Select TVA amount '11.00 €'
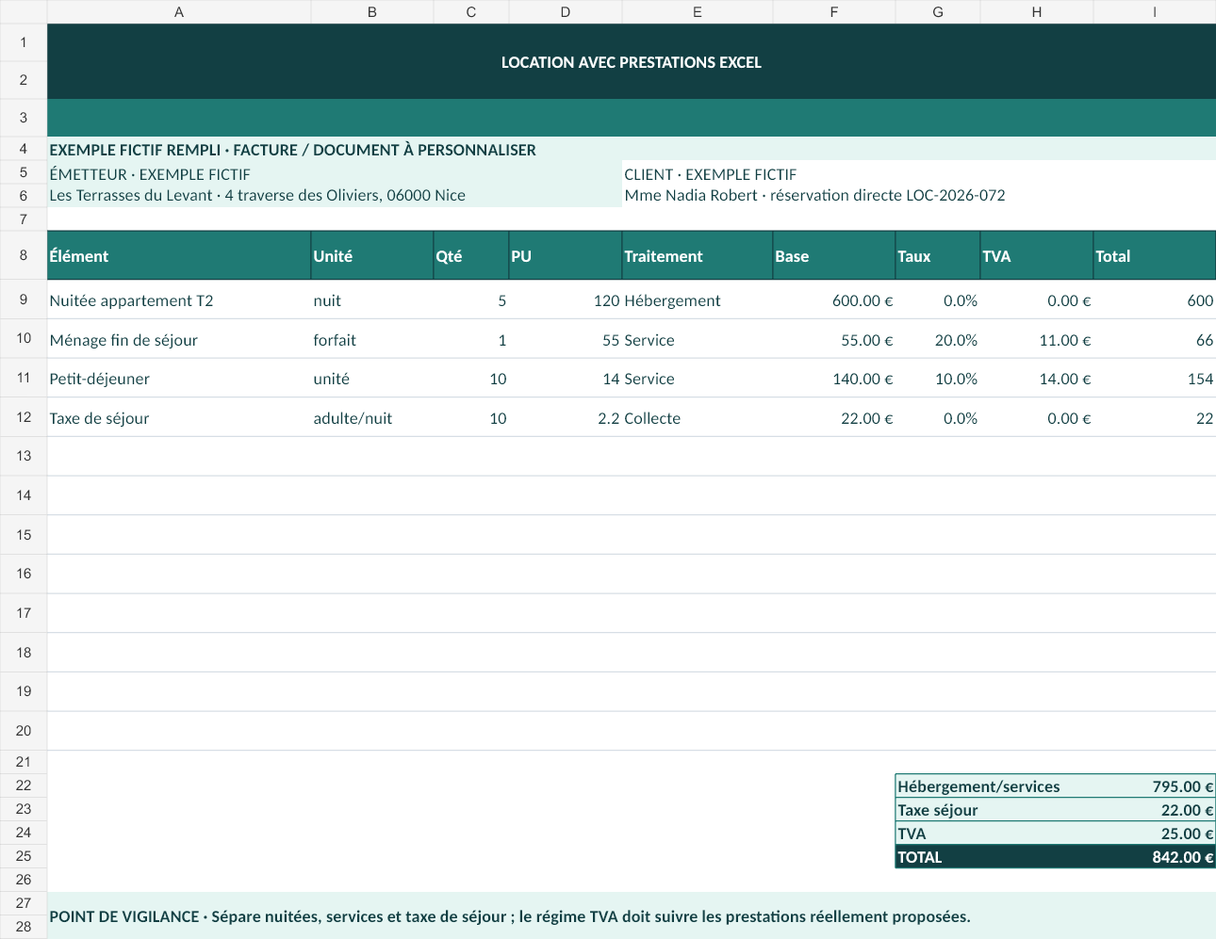Image resolution: width=1216 pixels, height=939 pixels. click(x=1037, y=339)
